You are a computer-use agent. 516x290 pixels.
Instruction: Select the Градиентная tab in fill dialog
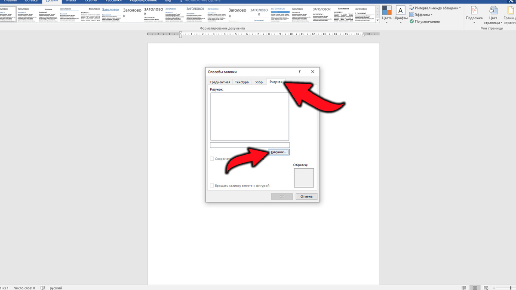click(x=220, y=82)
